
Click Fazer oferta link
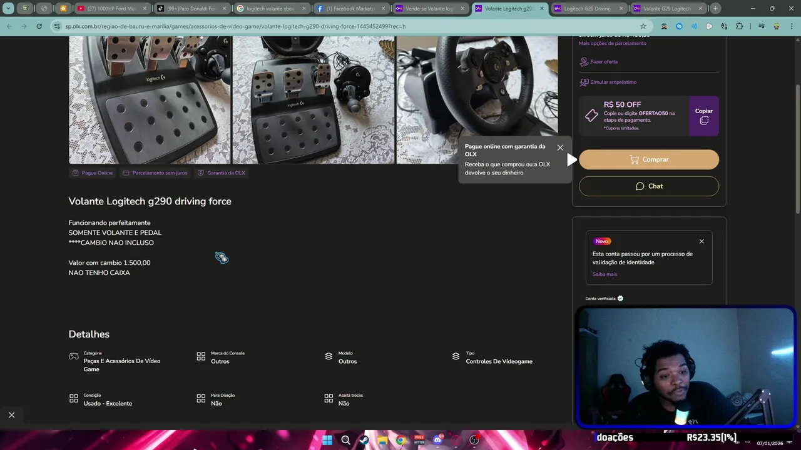pos(604,62)
